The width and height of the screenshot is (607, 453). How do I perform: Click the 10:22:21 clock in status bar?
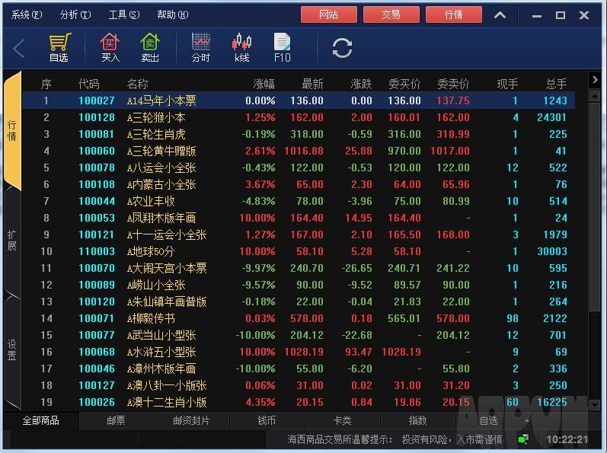(567, 439)
